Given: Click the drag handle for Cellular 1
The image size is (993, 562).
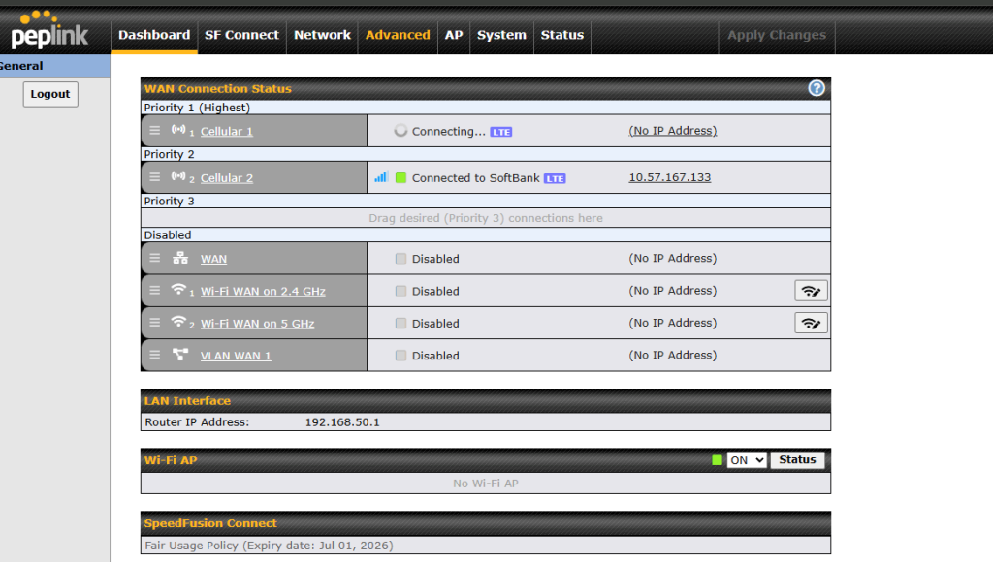Looking at the screenshot, I should pyautogui.click(x=155, y=131).
